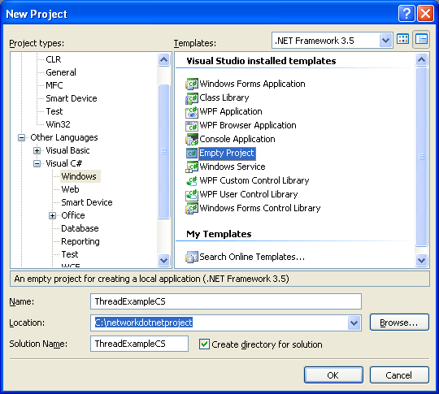Pick the WPF Application template icon
The image size is (439, 394).
(x=192, y=111)
